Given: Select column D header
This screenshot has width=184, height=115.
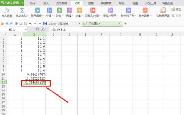Looking at the screenshot, I should pos(70,34).
